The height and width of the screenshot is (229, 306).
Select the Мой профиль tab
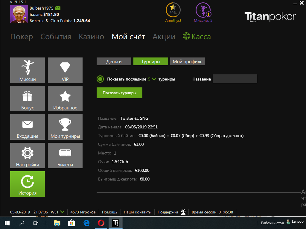(x=188, y=61)
